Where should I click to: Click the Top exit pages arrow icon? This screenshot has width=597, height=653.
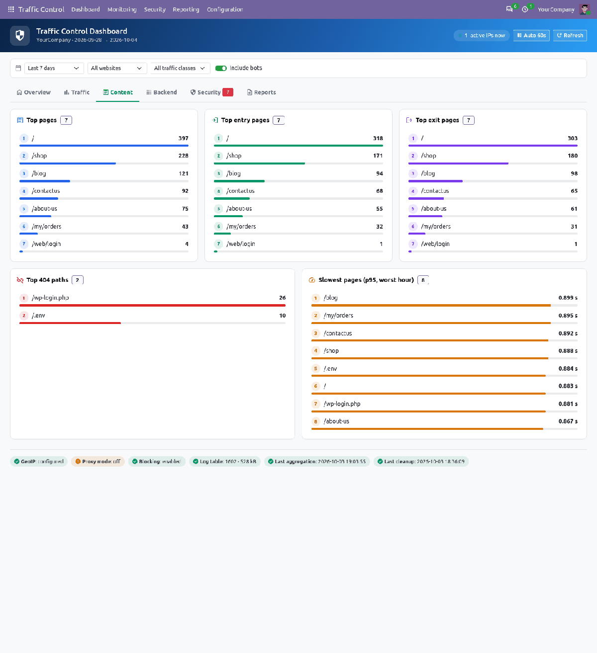pyautogui.click(x=409, y=120)
